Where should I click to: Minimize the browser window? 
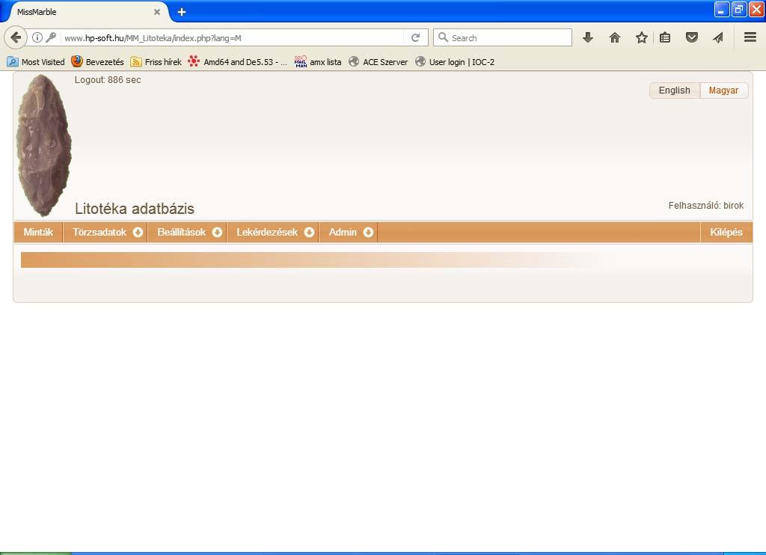pos(722,9)
